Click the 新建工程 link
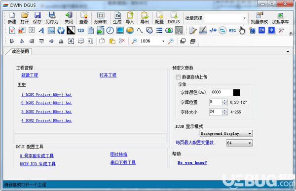Viewport: 296px width, 191px height. 30,75
